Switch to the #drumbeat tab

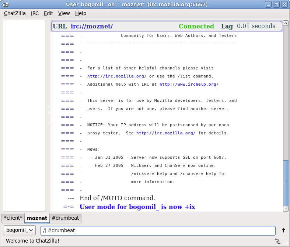[x=65, y=218]
